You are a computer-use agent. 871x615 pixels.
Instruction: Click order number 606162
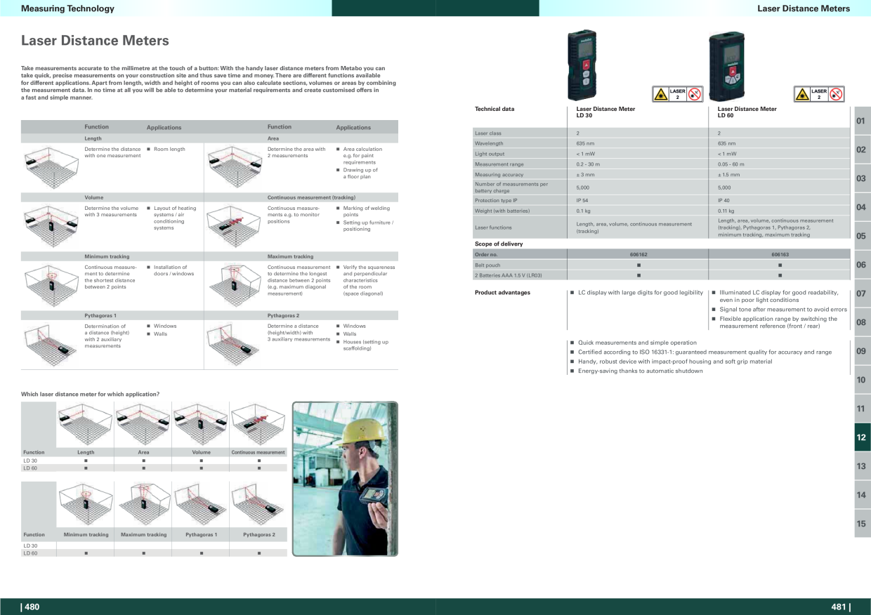(x=637, y=254)
